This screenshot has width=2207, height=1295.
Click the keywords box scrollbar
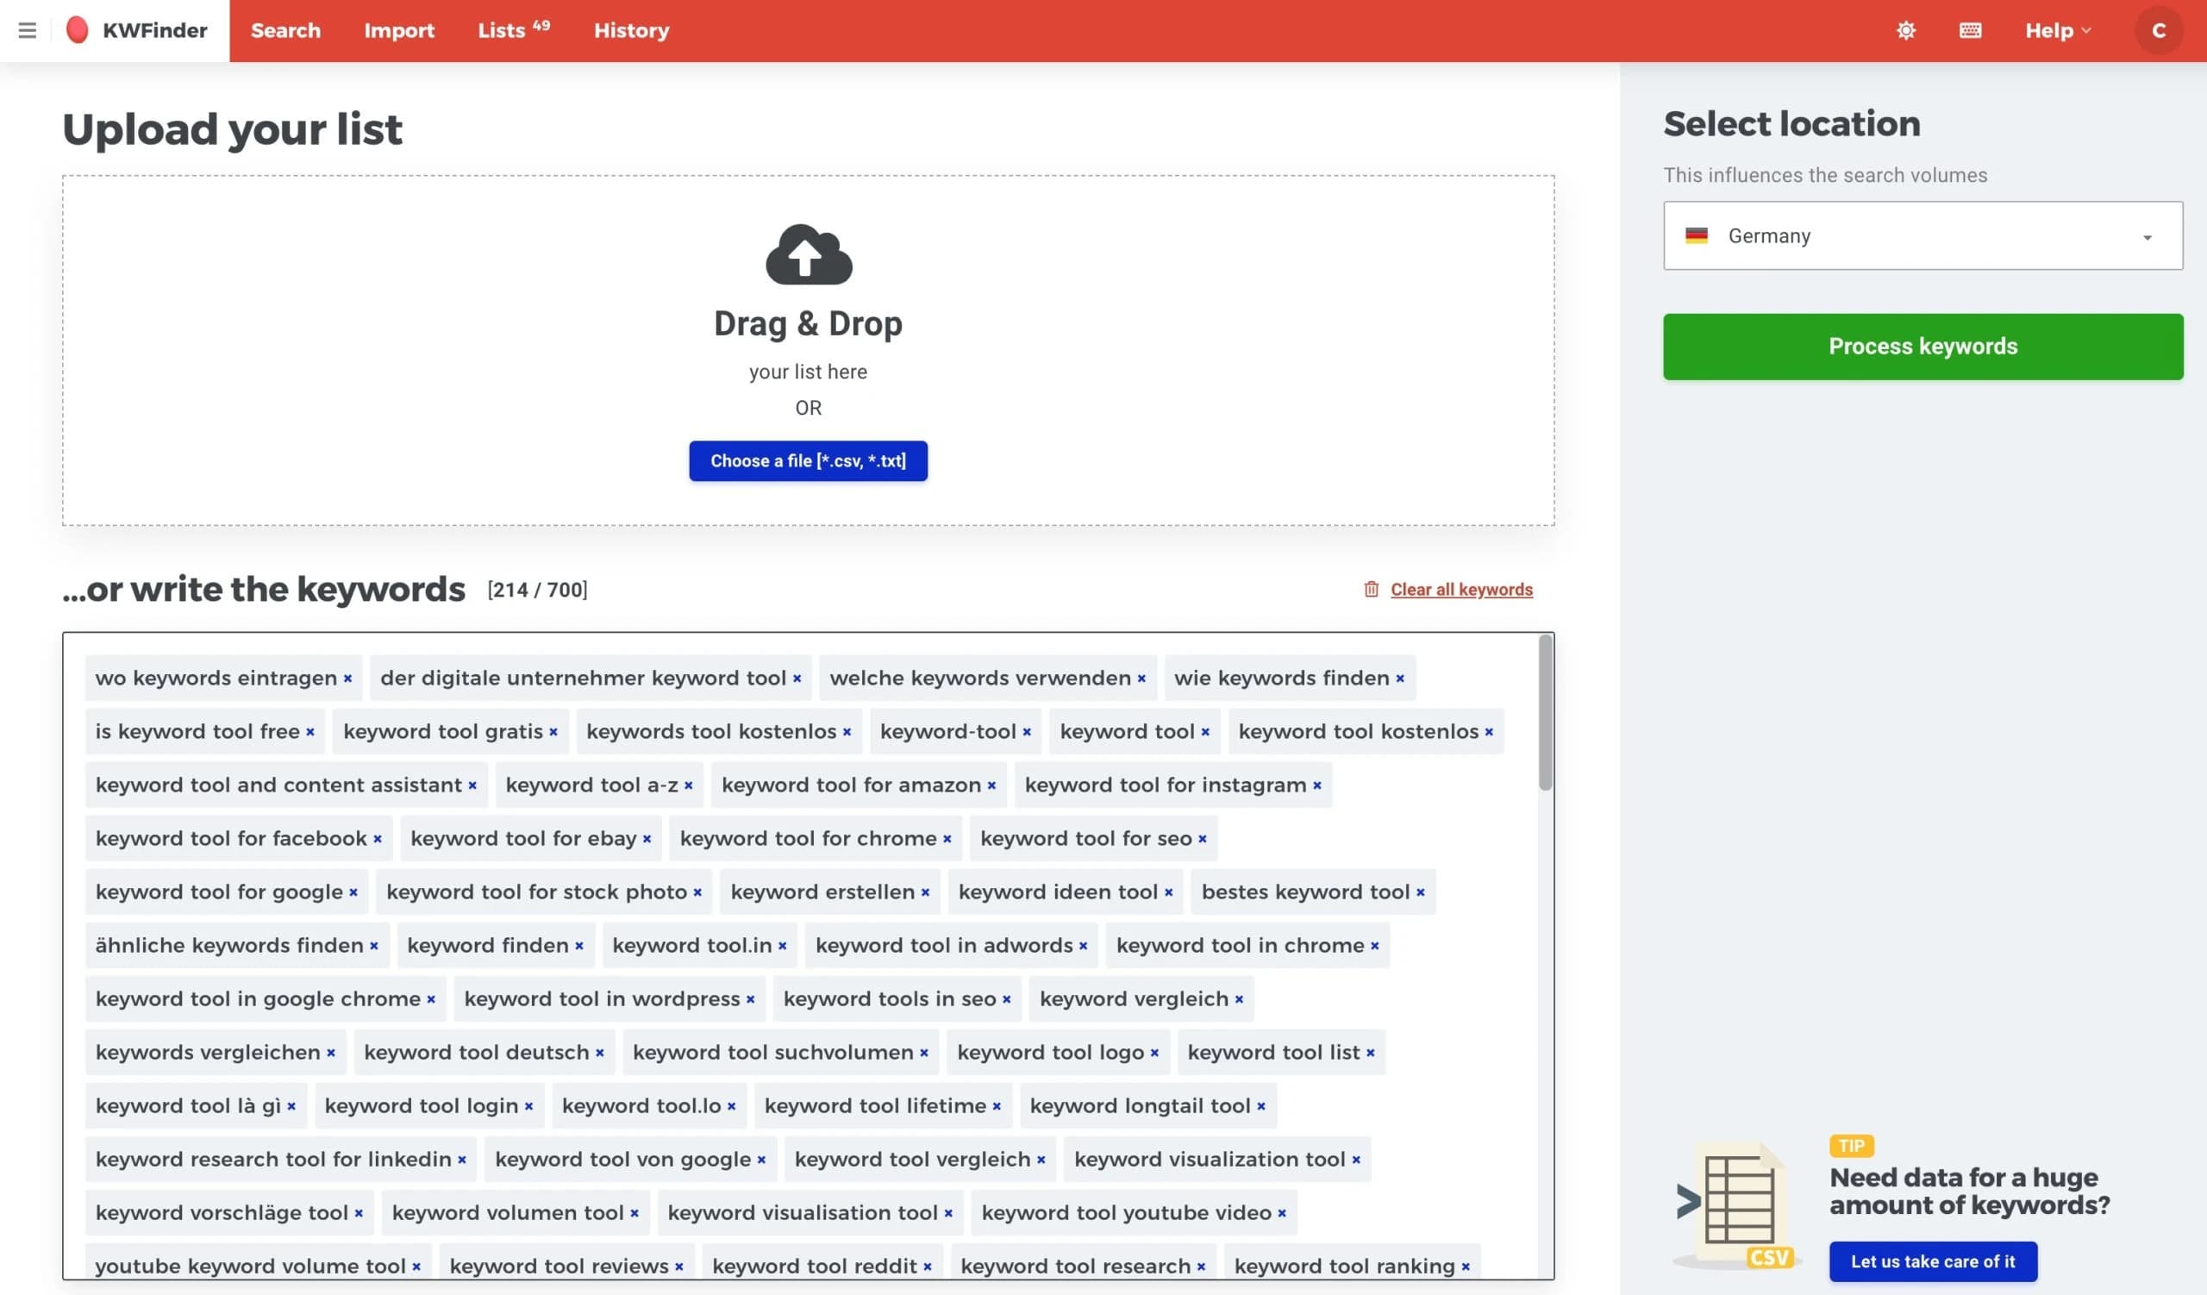point(1545,714)
